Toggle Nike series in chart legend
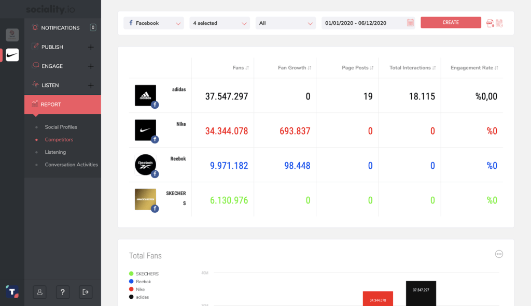The width and height of the screenshot is (531, 306). (137, 289)
